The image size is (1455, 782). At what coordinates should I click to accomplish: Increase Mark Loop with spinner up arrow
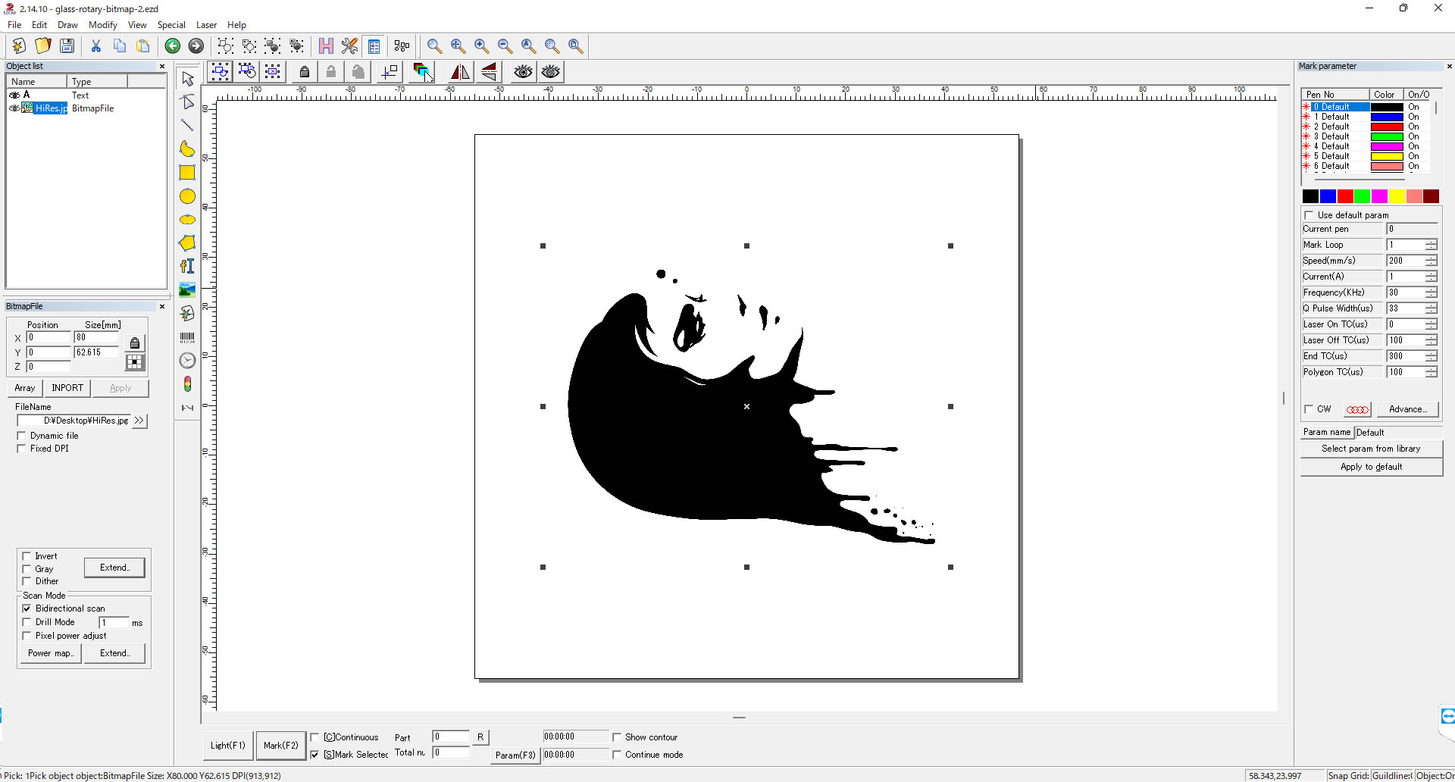coord(1431,242)
